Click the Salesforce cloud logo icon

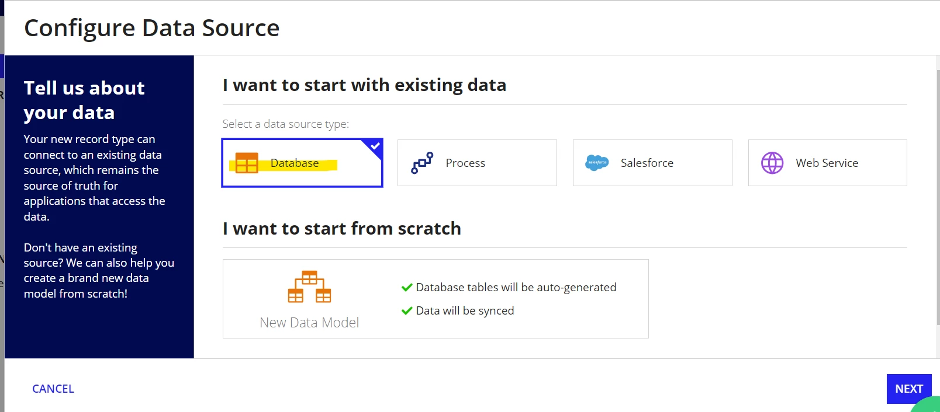(x=597, y=163)
